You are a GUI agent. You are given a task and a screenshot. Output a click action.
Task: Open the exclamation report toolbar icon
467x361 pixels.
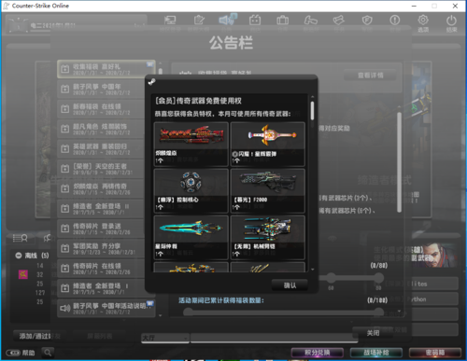(x=395, y=21)
